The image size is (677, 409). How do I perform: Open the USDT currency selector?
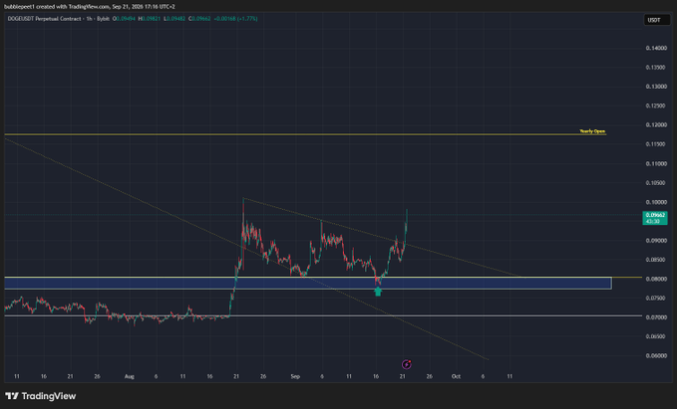(x=657, y=20)
